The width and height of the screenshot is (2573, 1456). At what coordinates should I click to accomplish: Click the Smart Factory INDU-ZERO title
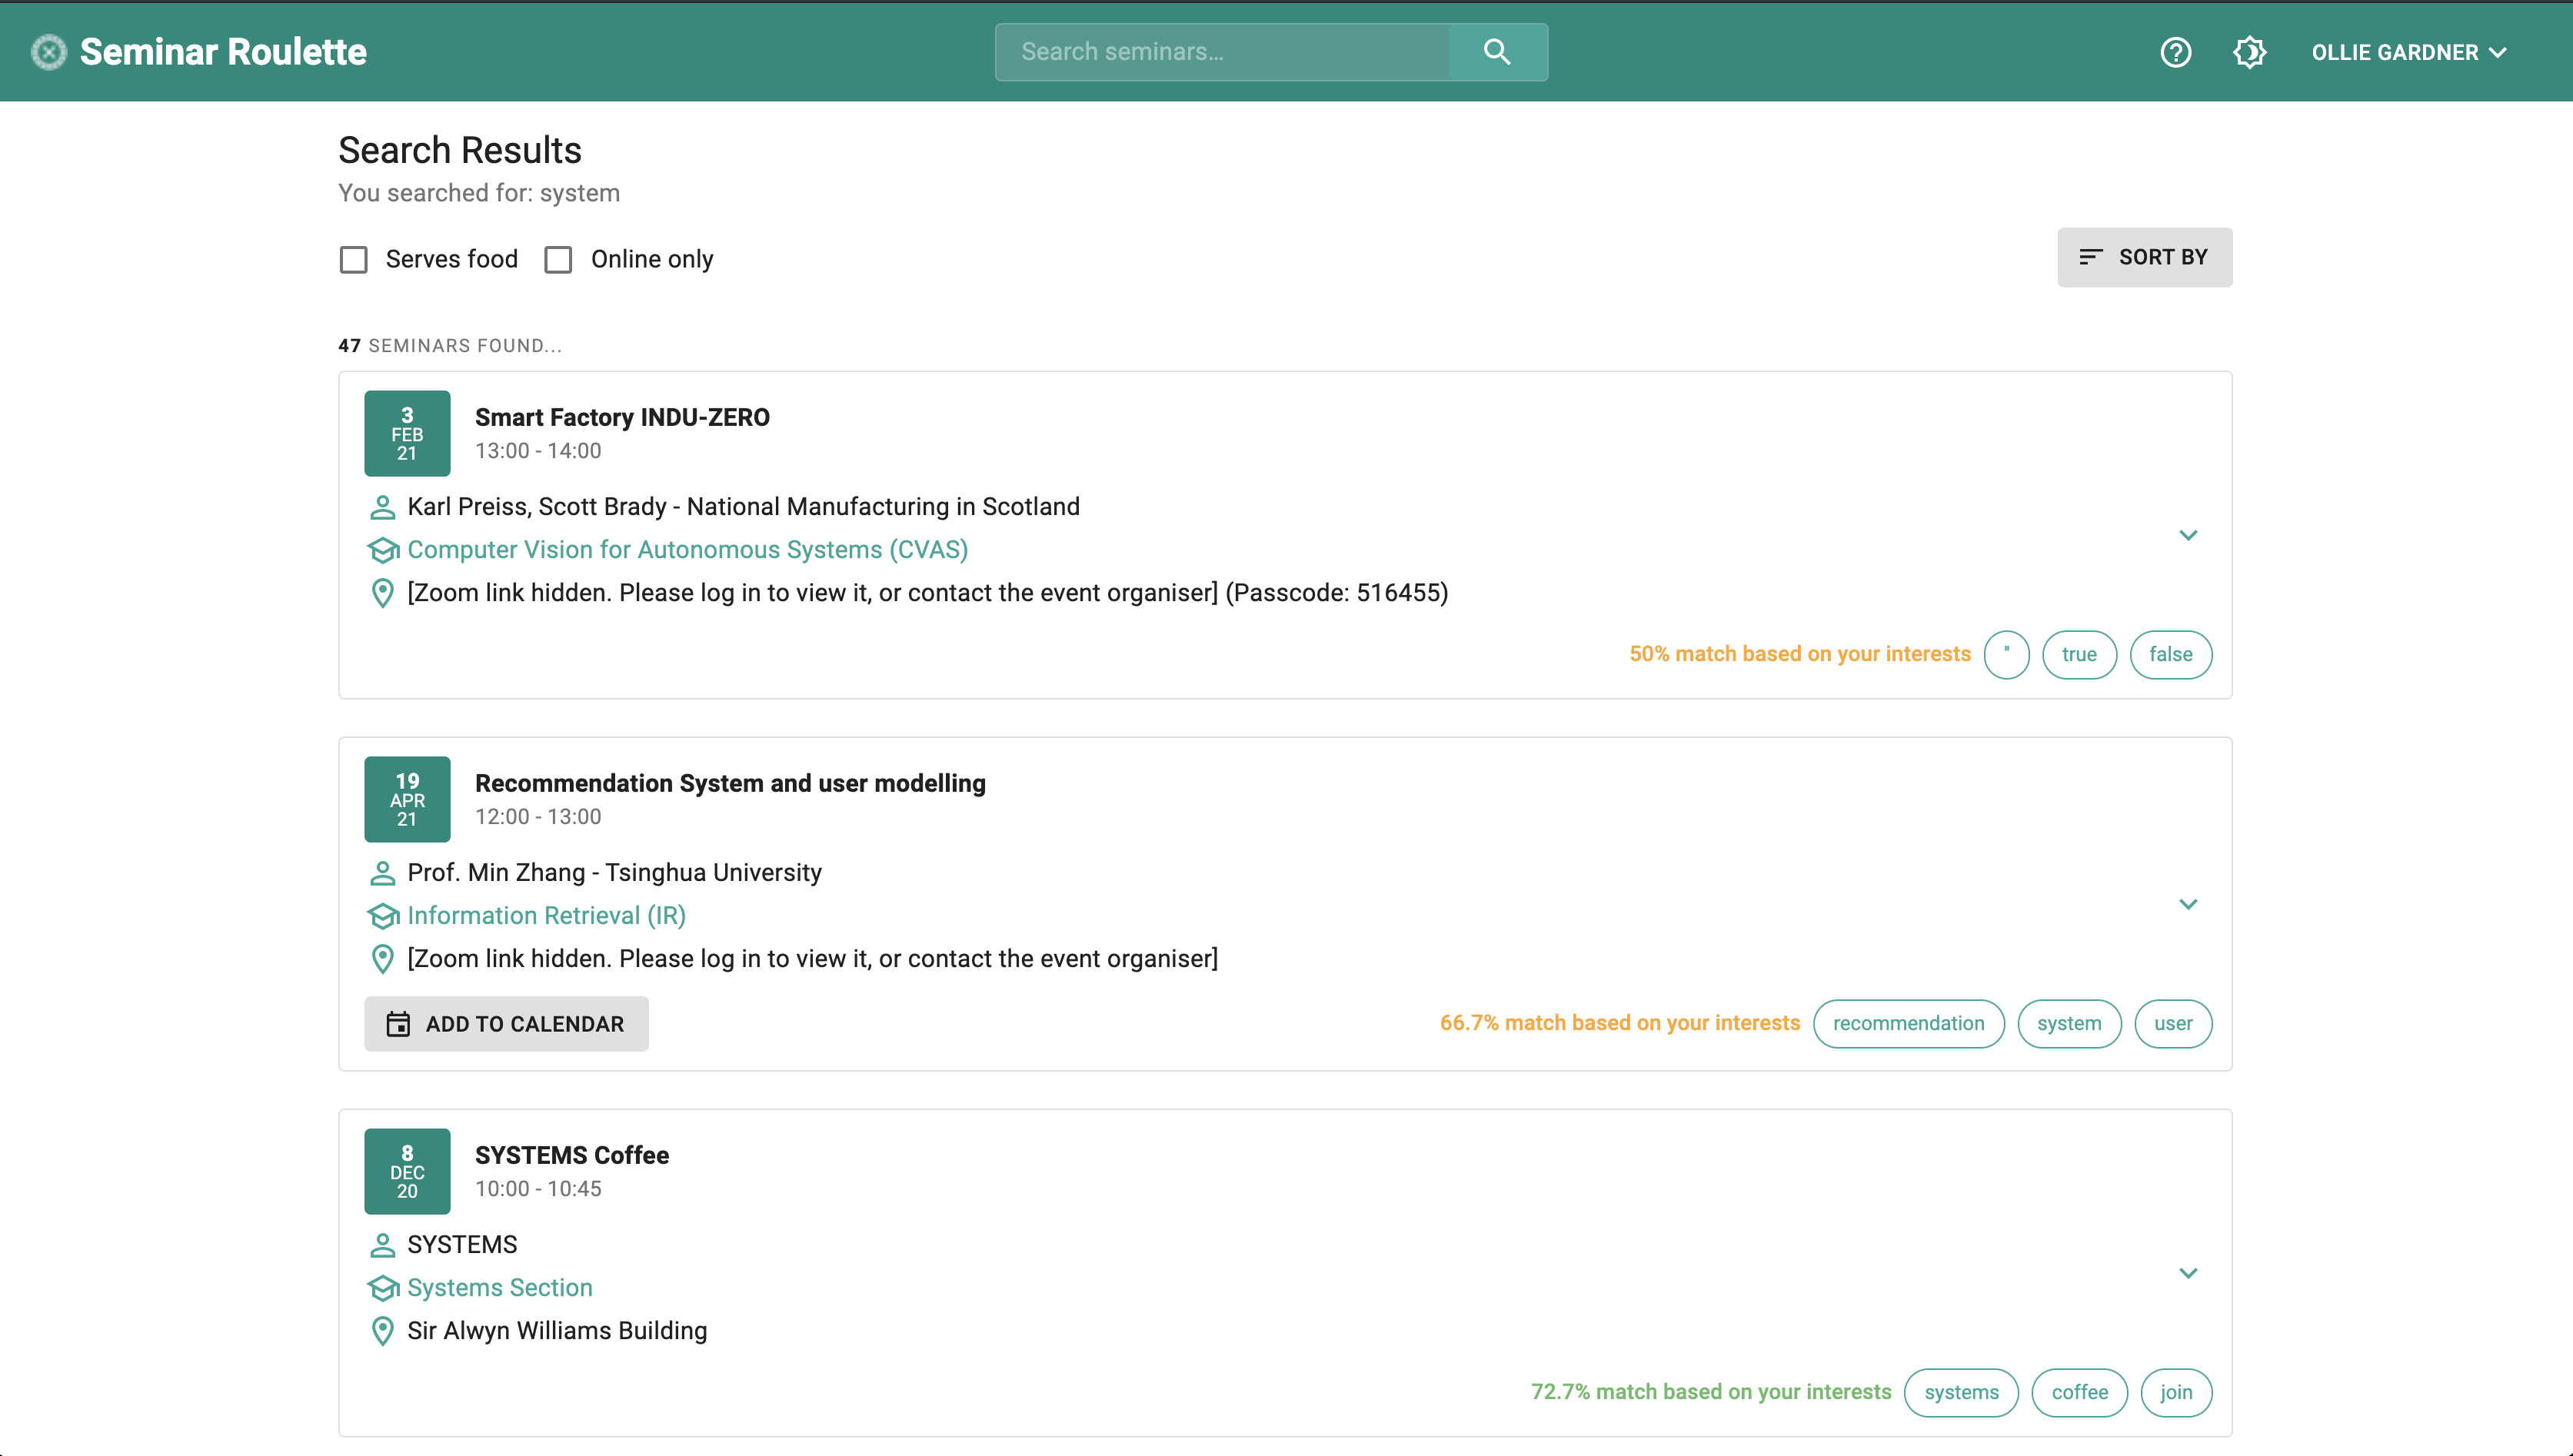point(622,418)
